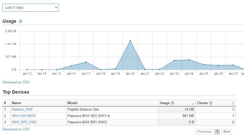
Task: Download usage chart as CSV
Action: tap(16, 82)
